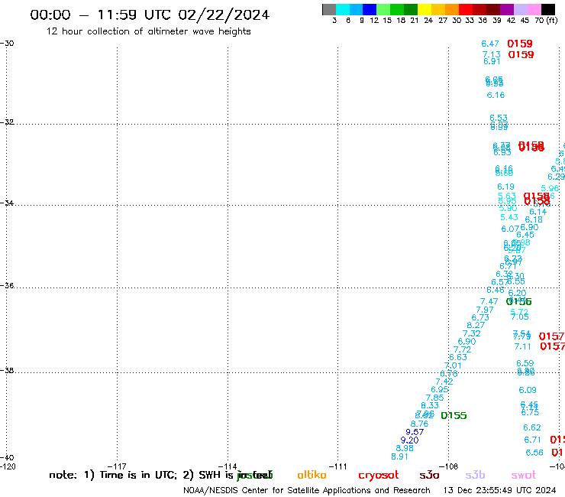The image size is (565, 497).
Task: Click the green pass label '0155'
Action: tap(454, 416)
